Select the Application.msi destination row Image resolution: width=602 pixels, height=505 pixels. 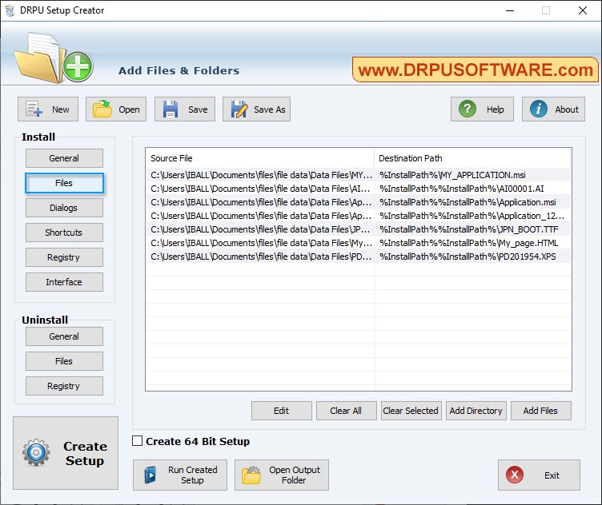pyautogui.click(x=468, y=202)
